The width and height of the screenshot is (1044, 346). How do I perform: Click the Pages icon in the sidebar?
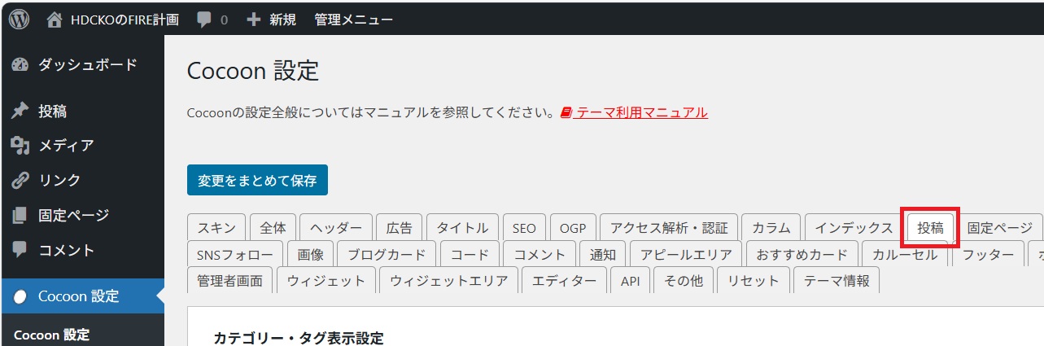pos(20,216)
